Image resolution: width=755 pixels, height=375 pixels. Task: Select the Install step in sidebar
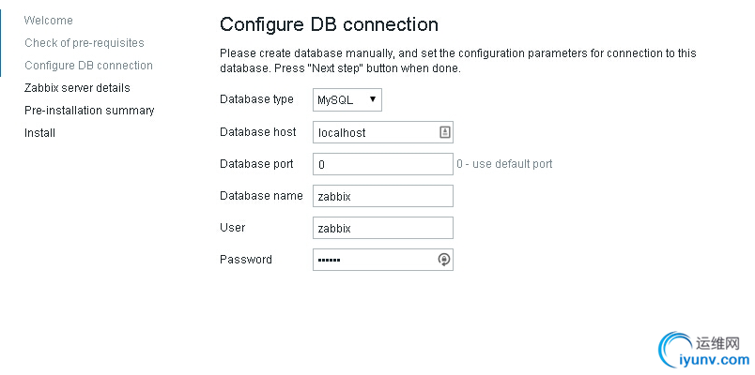(39, 133)
